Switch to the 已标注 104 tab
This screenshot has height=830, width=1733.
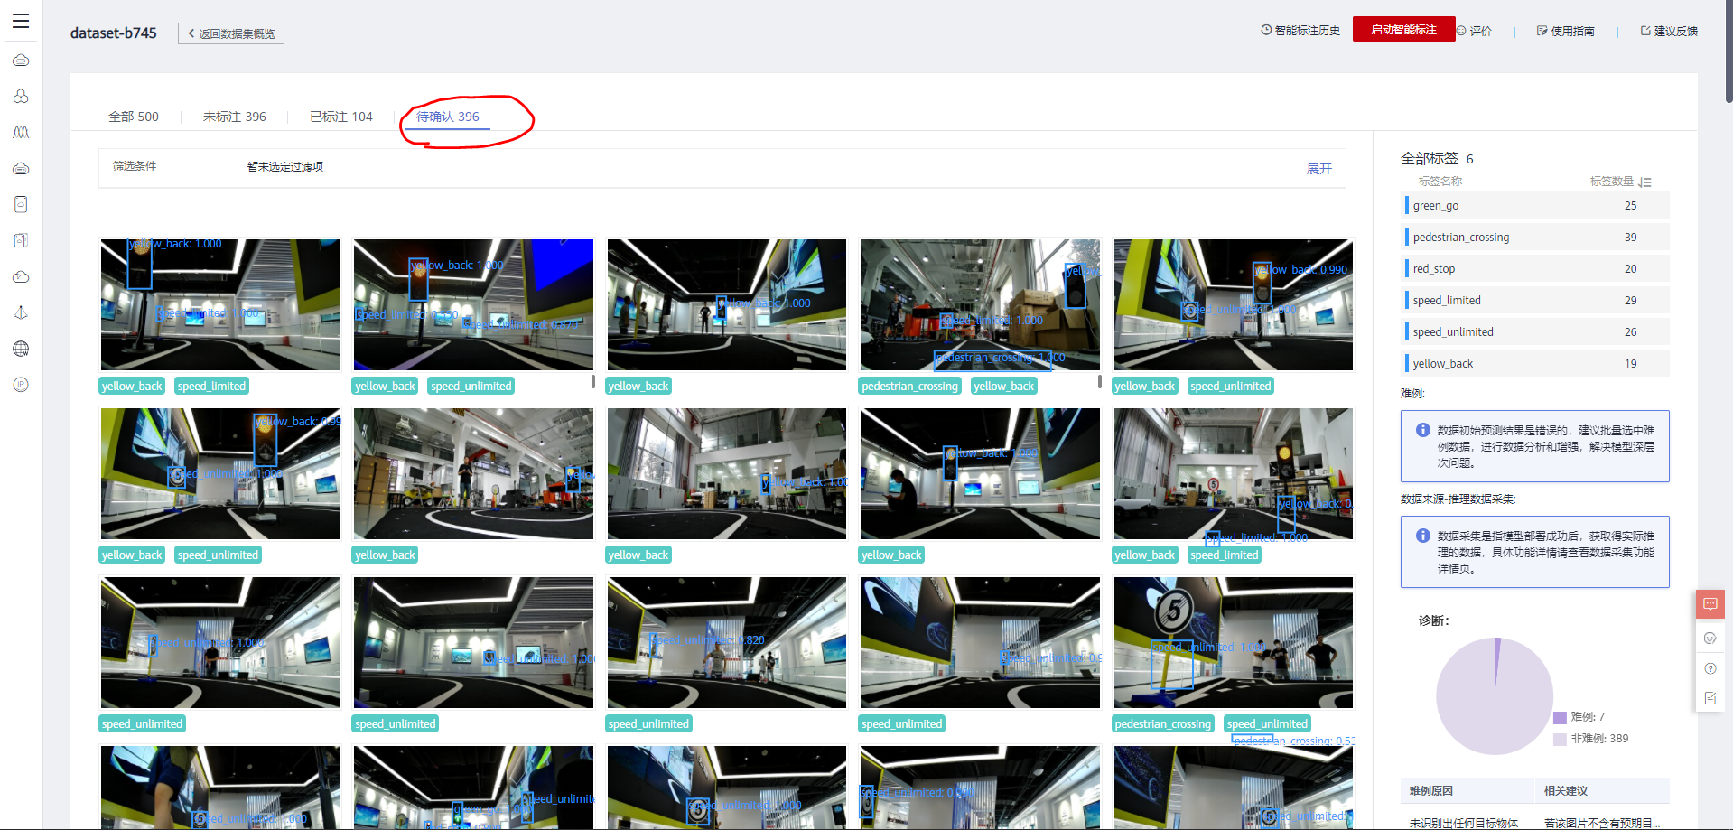click(341, 117)
